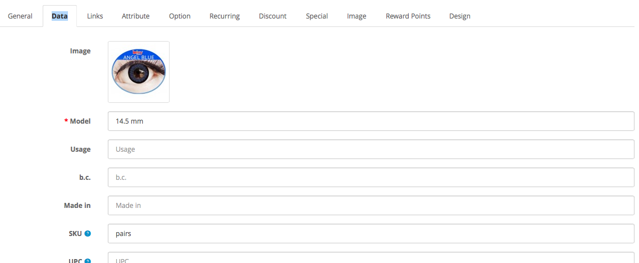Click the UPC help icon
The height and width of the screenshot is (263, 639).
88,261
